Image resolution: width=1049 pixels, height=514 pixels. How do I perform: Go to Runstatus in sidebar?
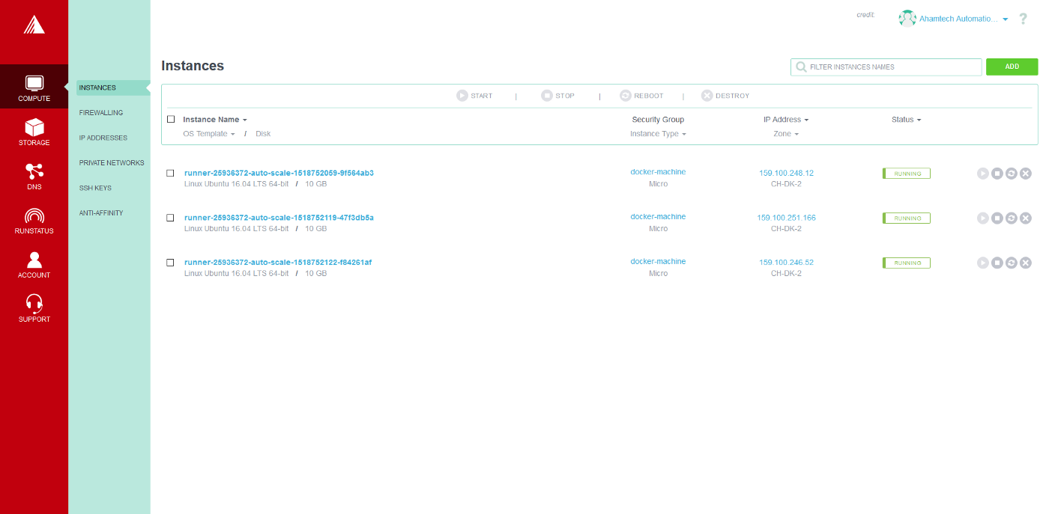click(x=34, y=217)
